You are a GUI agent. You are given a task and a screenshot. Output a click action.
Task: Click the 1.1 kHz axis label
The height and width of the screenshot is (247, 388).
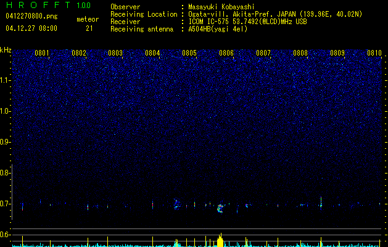tap(5, 80)
